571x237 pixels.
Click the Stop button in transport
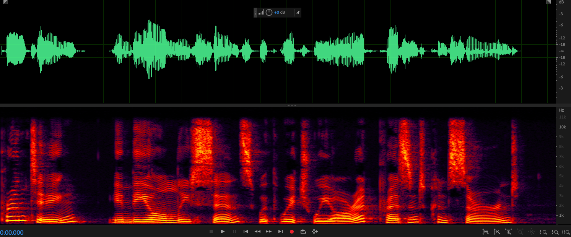(x=211, y=232)
